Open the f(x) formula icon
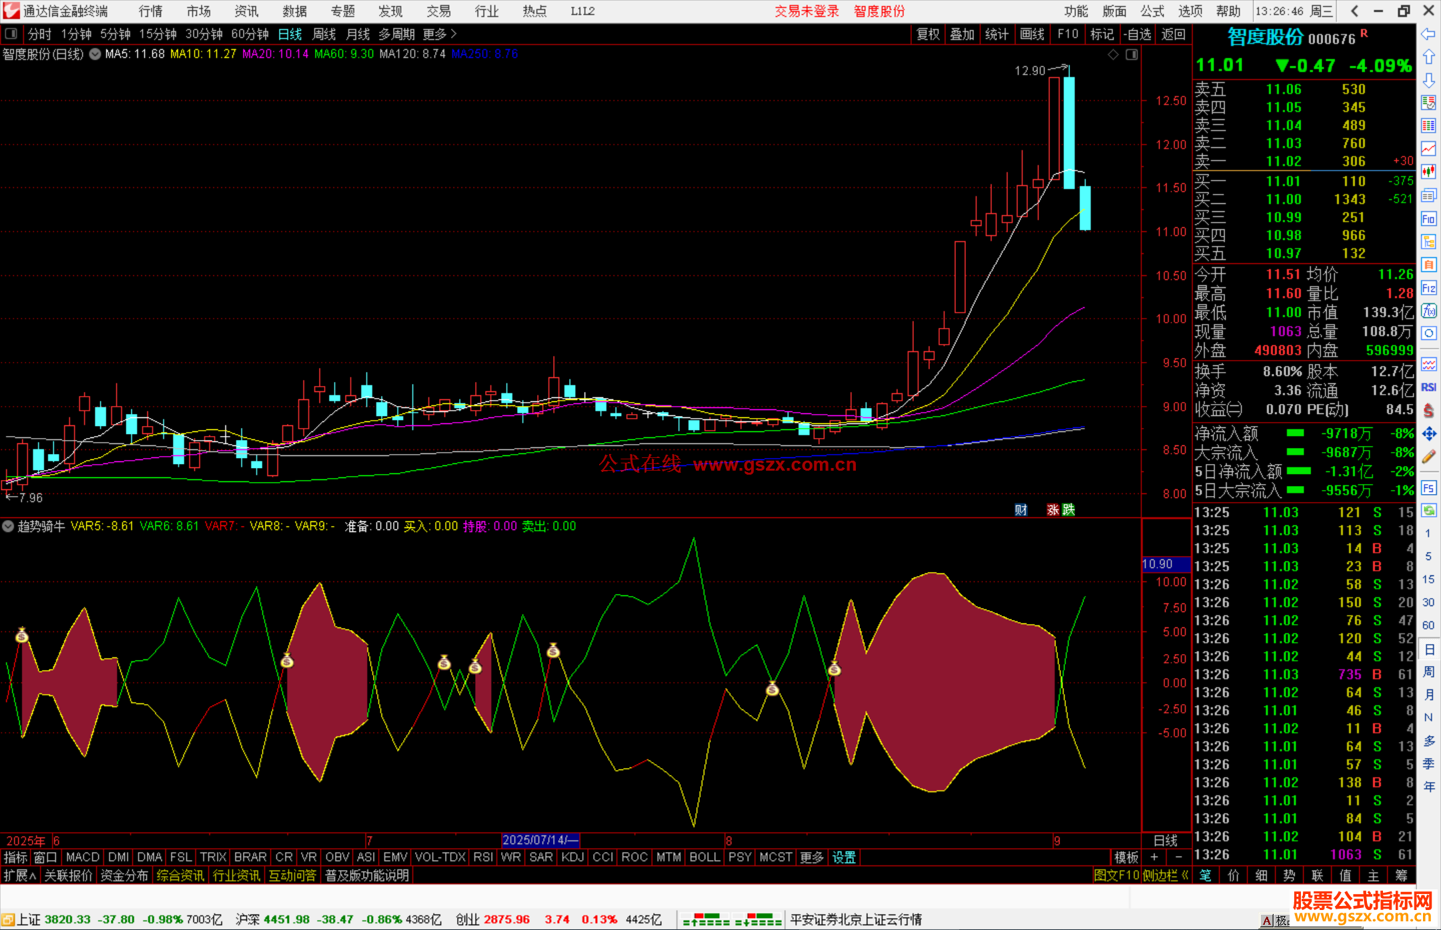 (1428, 311)
